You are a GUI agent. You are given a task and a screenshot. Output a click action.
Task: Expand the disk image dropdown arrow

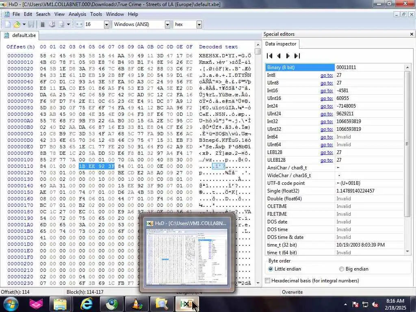click(68, 24)
